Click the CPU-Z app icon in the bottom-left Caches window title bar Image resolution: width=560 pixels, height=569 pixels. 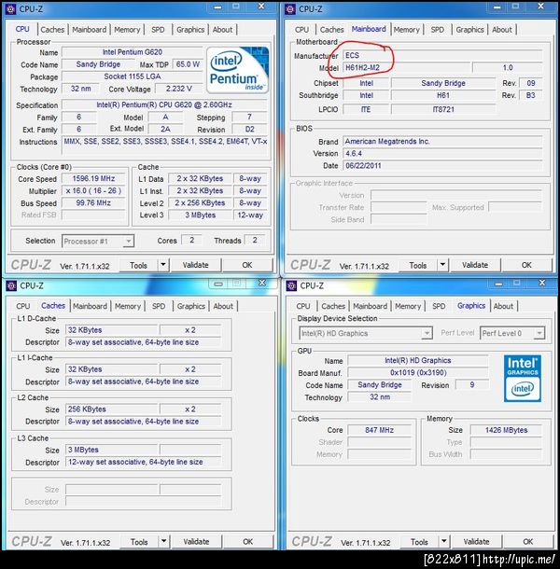pyautogui.click(x=11, y=286)
